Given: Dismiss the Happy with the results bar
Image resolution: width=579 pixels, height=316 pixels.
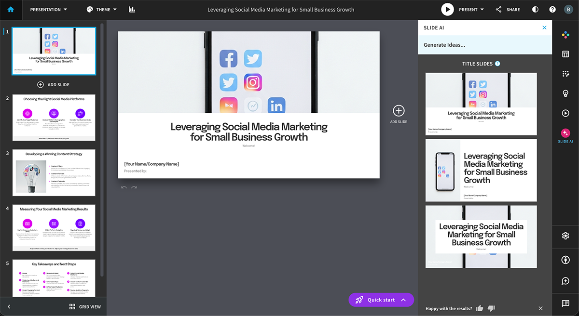Looking at the screenshot, I should [x=540, y=308].
